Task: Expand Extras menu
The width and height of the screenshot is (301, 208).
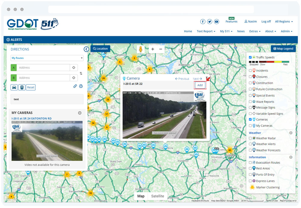Action: pyautogui.click(x=255, y=31)
